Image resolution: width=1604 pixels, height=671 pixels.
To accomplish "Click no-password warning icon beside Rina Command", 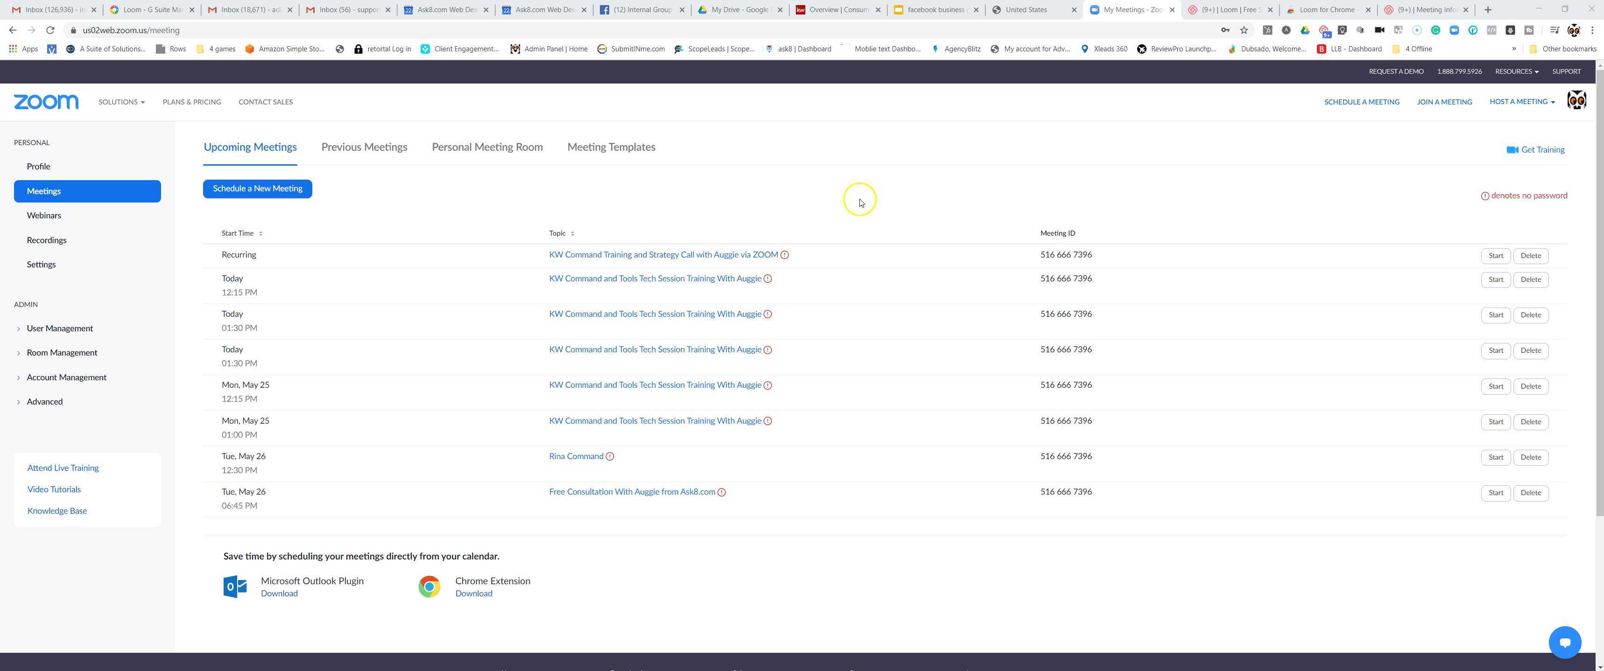I will (610, 457).
